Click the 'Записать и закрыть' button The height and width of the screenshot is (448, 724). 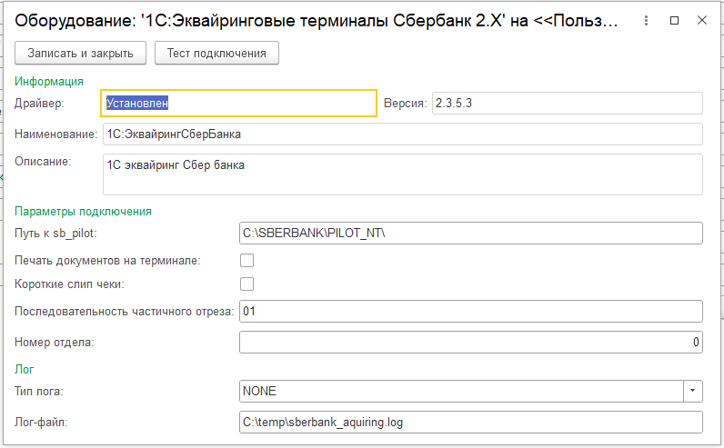[80, 54]
